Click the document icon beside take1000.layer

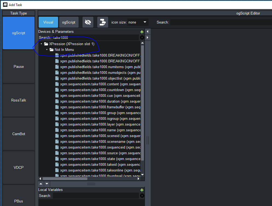click(57, 124)
